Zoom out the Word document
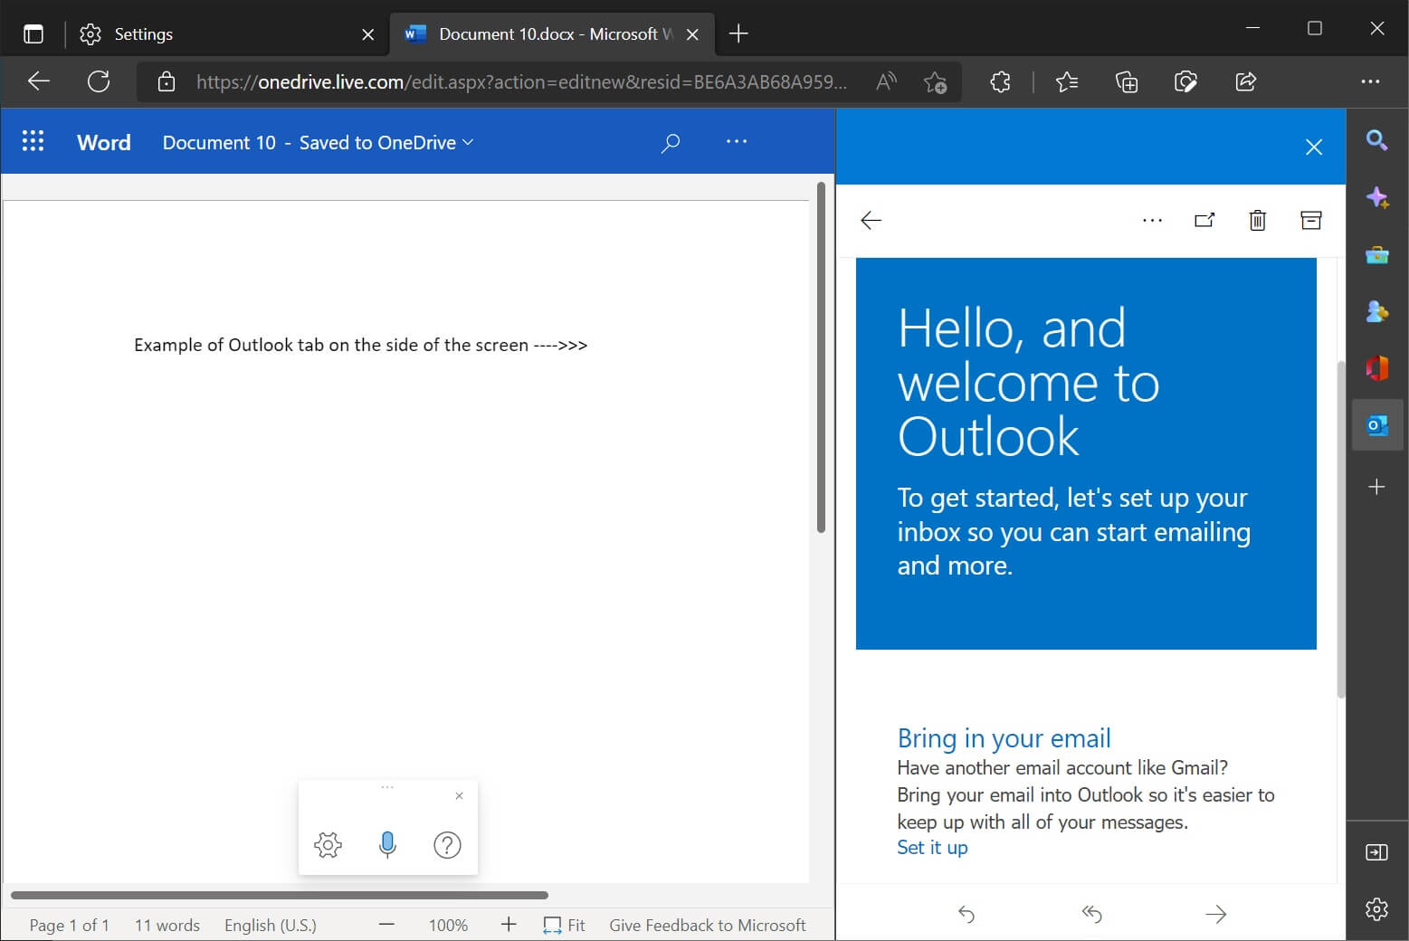This screenshot has height=941, width=1409. click(x=387, y=925)
